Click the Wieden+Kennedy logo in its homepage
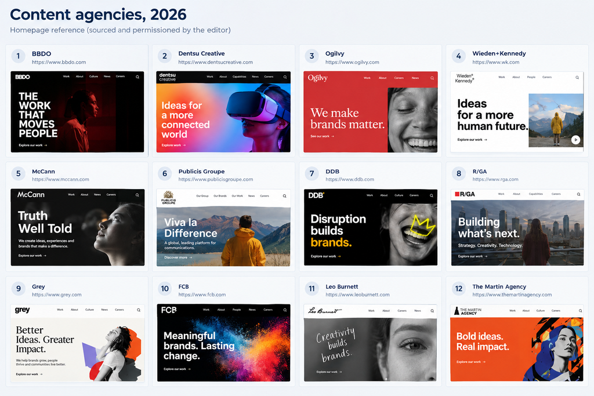 [x=465, y=78]
